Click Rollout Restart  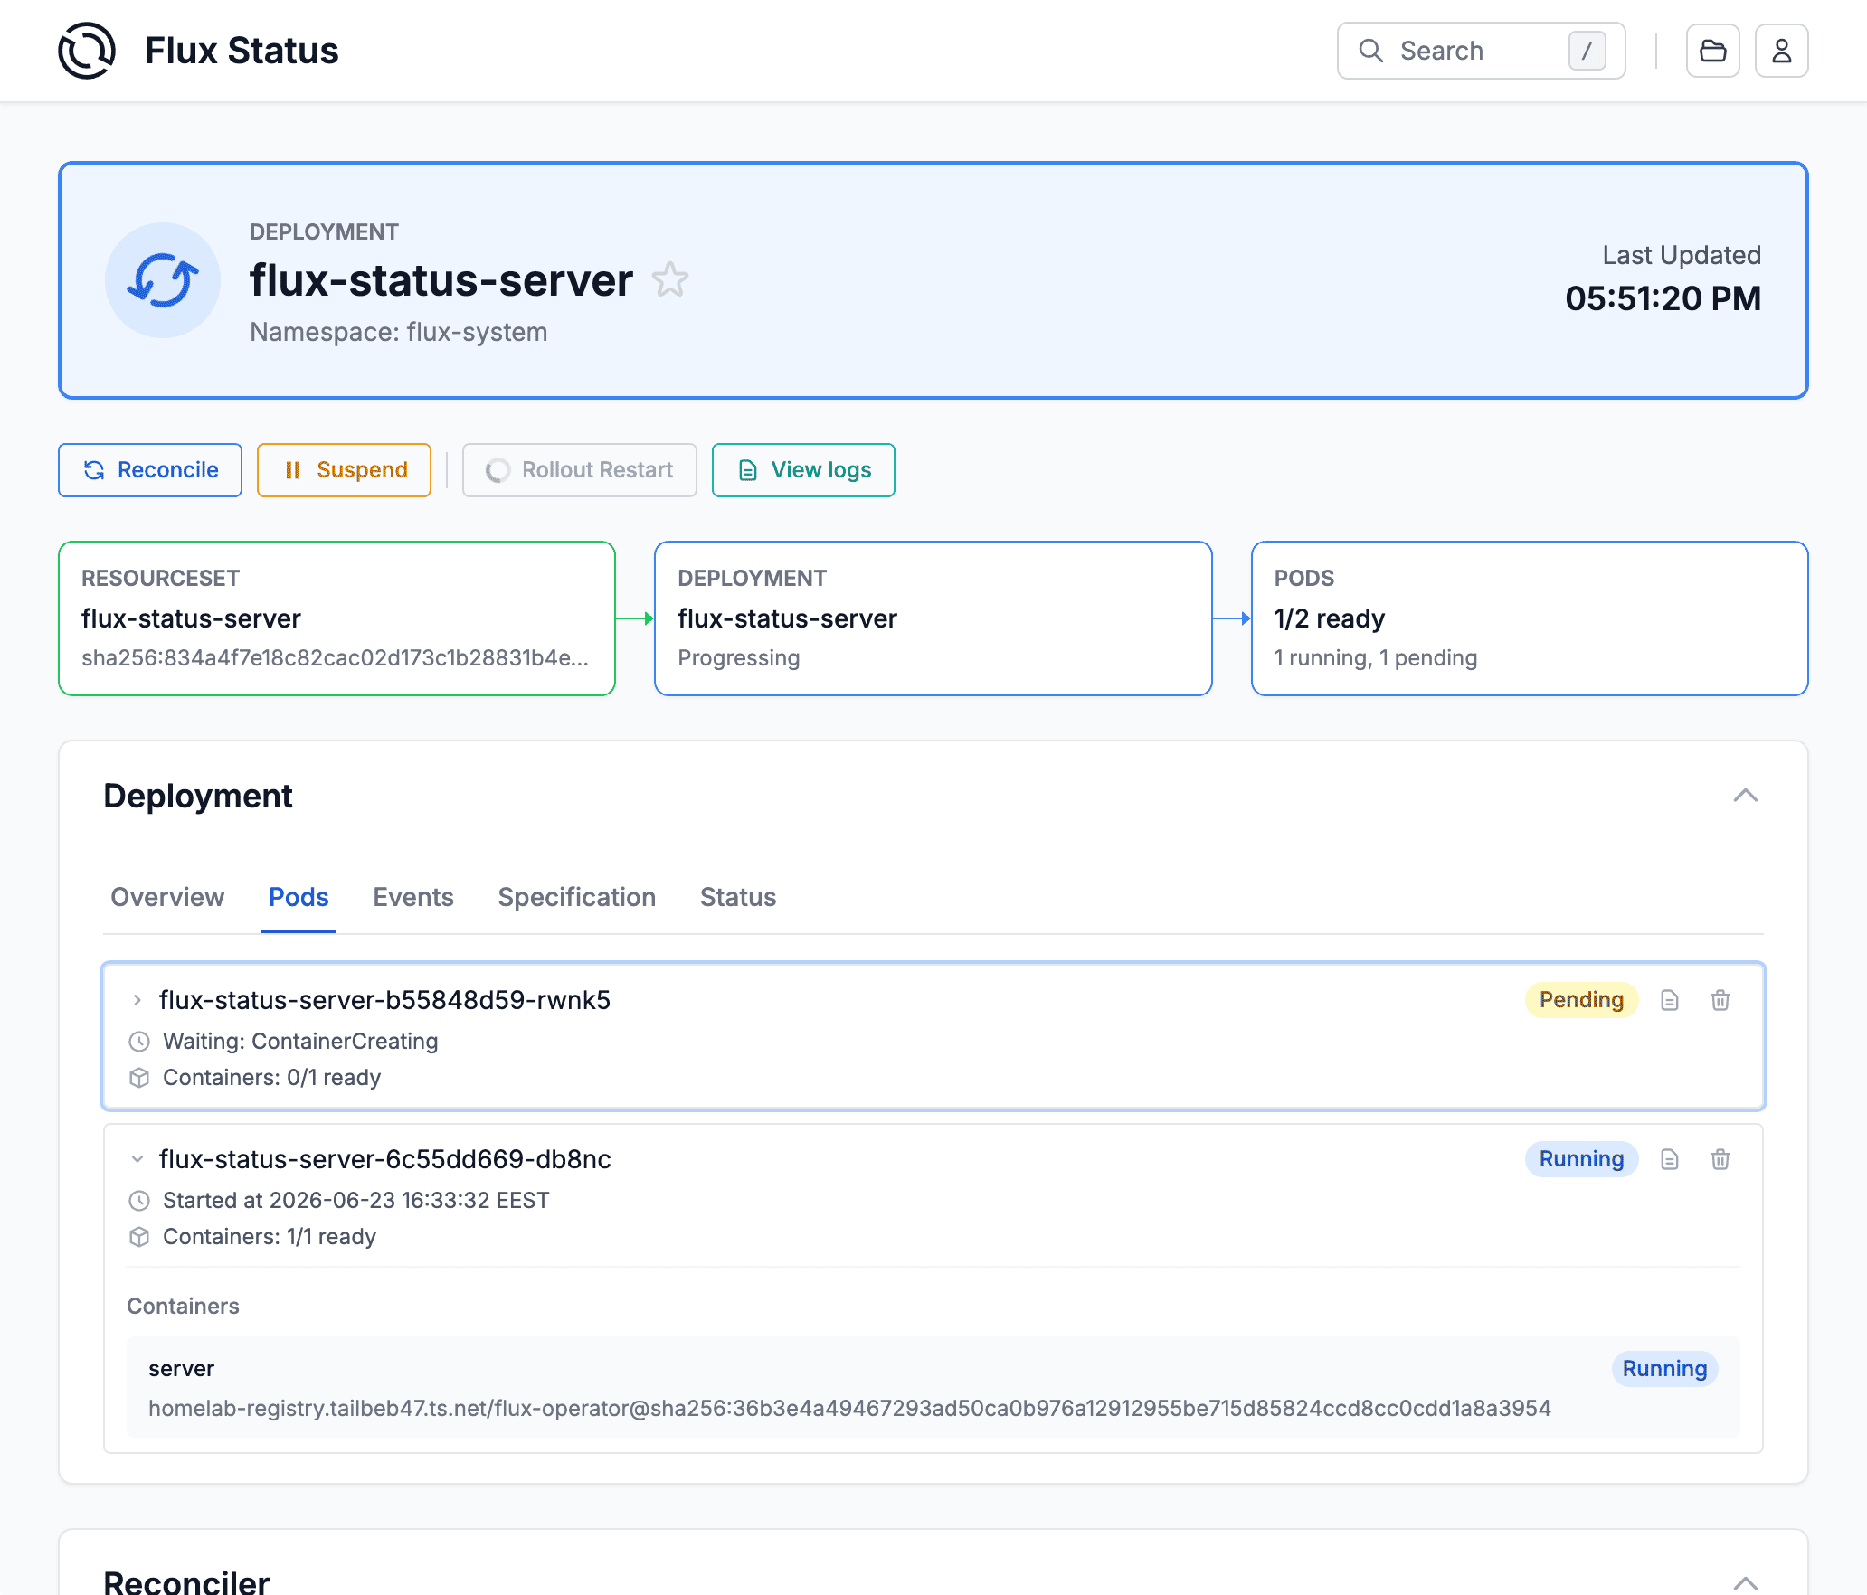[580, 470]
